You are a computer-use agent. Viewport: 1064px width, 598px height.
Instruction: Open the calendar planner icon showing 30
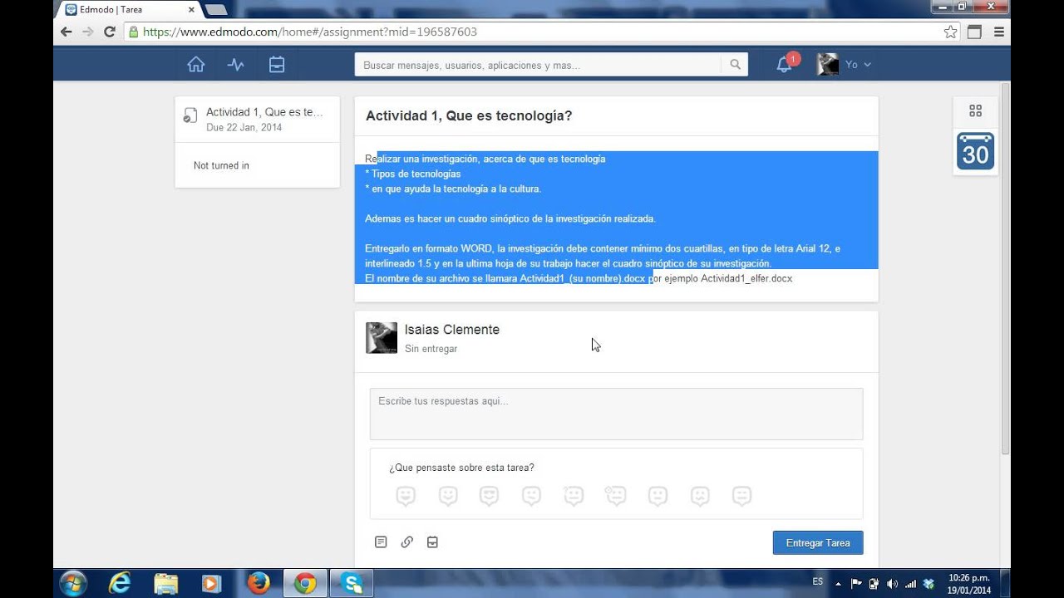pyautogui.click(x=976, y=150)
